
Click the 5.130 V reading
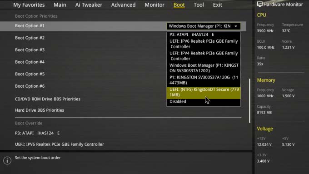[x=288, y=144]
